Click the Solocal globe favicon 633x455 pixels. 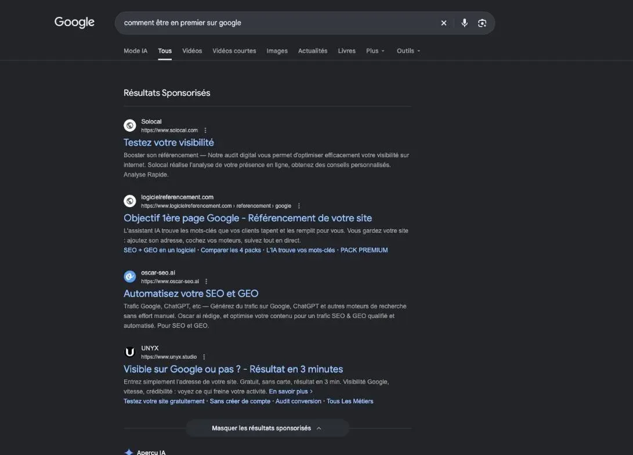(x=129, y=125)
